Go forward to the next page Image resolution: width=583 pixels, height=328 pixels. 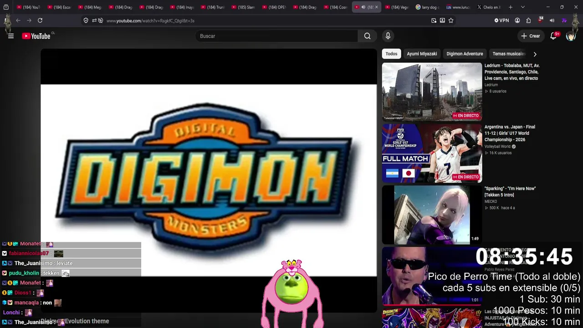[x=29, y=20]
